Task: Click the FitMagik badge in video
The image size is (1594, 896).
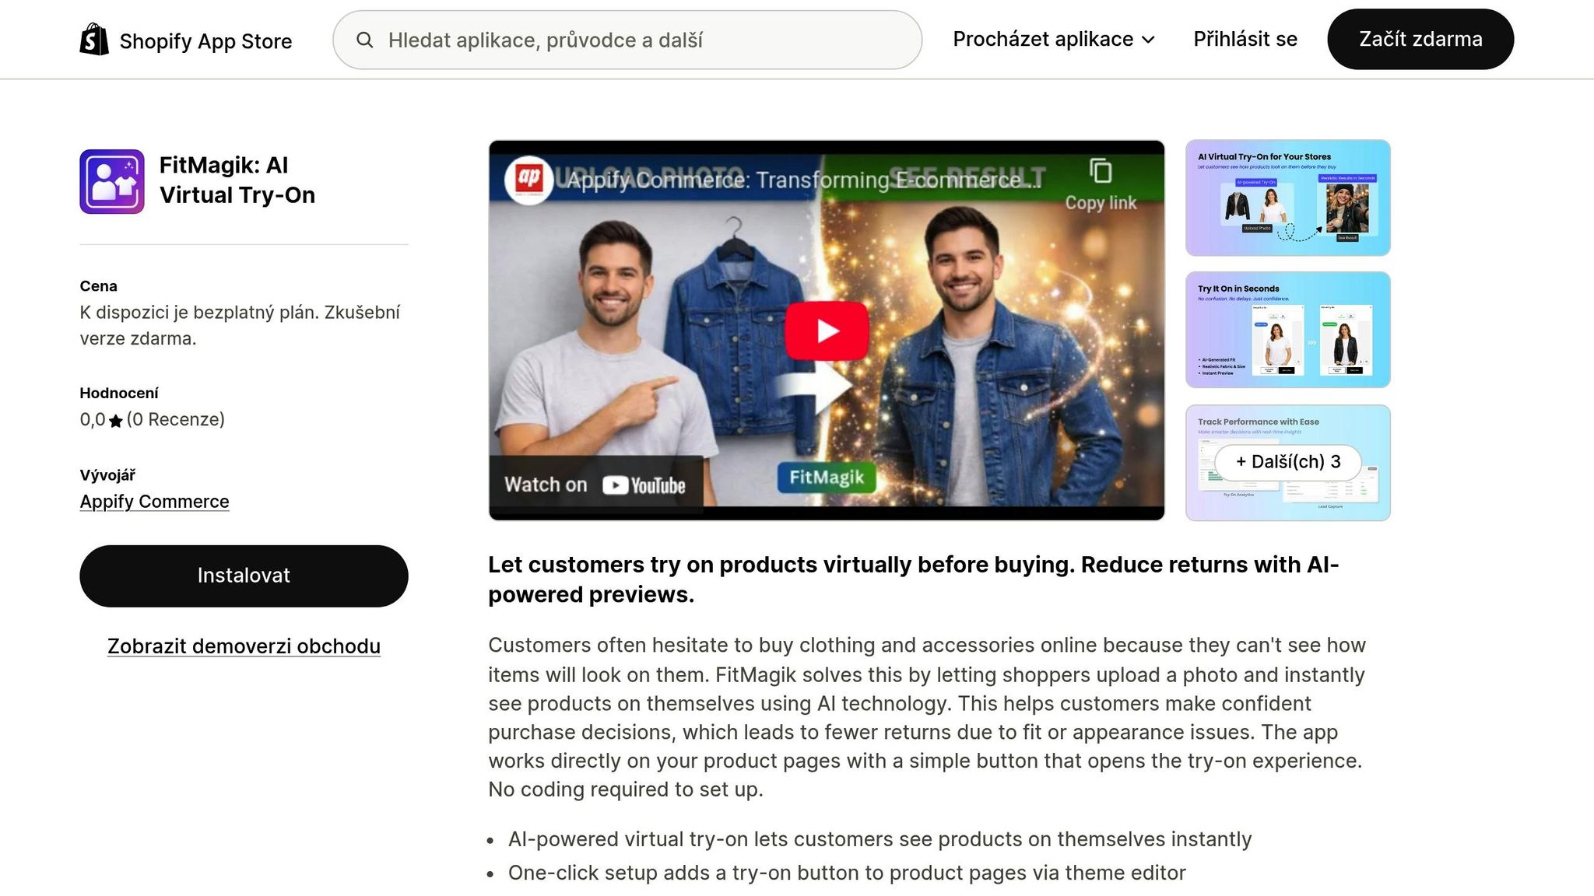Action: pos(827,477)
